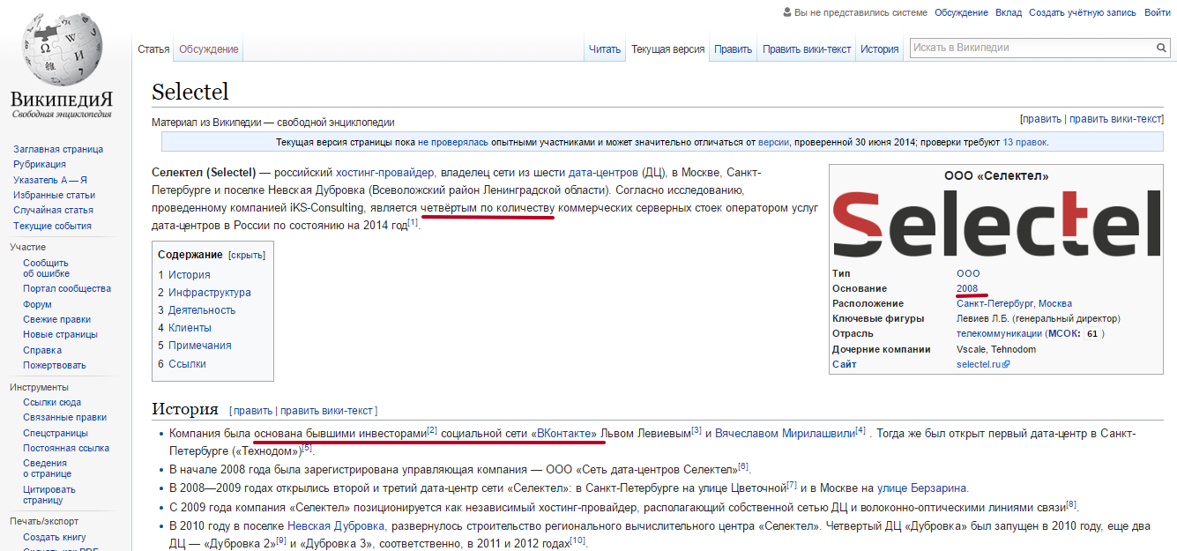
Task: Open «Связанные правки» under Инструменты
Action: pos(64,417)
